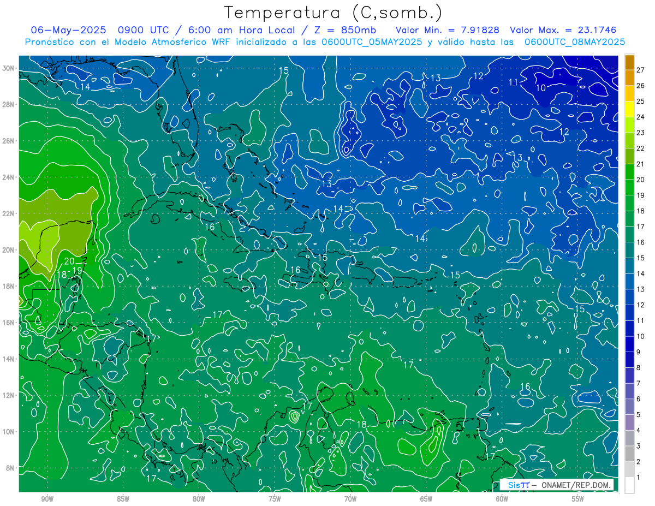The width and height of the screenshot is (655, 506).
Task: Click the '70W' longitude axis label
Action: coord(350,498)
